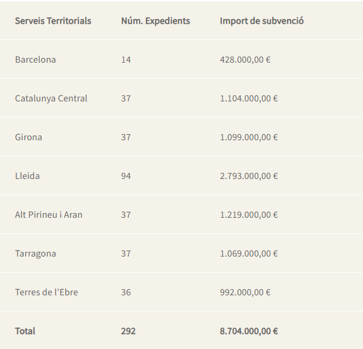Click the Serveis Territorials column header

53,21
